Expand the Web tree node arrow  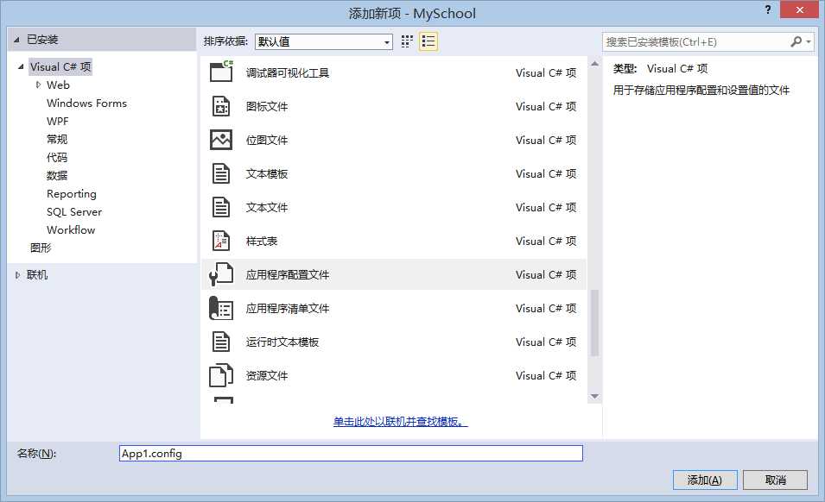(x=38, y=85)
